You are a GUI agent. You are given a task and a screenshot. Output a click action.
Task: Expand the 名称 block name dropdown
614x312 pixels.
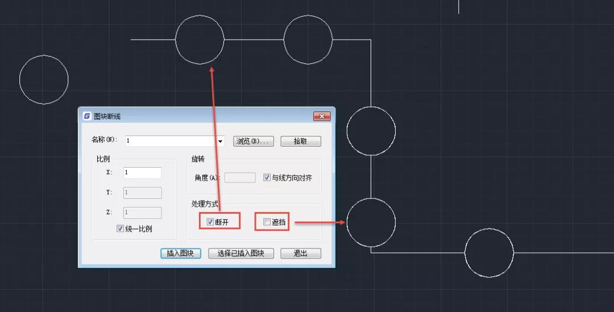(220, 141)
